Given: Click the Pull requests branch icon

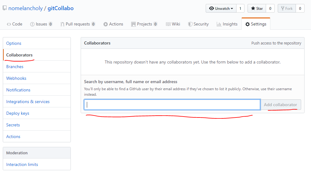Looking at the screenshot, I should click(62, 24).
